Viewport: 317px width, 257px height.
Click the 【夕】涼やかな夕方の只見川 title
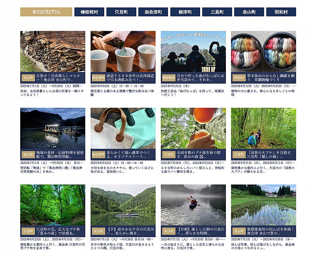(x=130, y=231)
